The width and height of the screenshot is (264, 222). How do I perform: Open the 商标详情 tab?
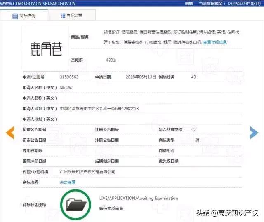[24, 16]
